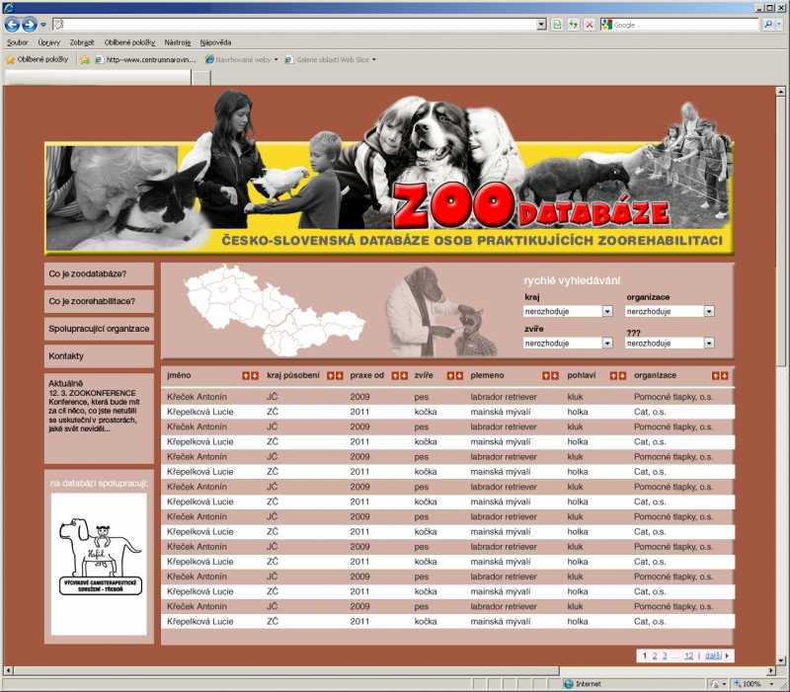Viewport: 790px width, 692px height.
Task: Click the search magnifier icon
Action: [767, 25]
